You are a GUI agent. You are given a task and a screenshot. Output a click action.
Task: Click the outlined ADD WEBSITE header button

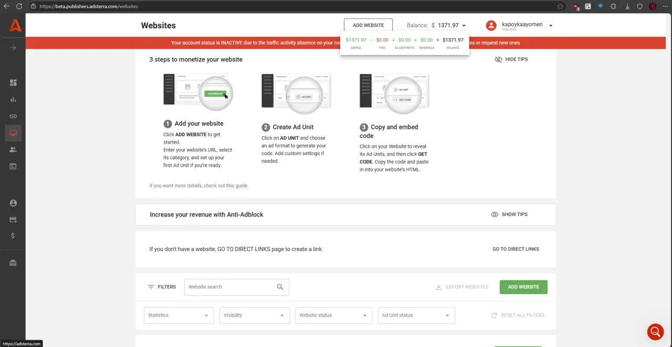click(368, 25)
